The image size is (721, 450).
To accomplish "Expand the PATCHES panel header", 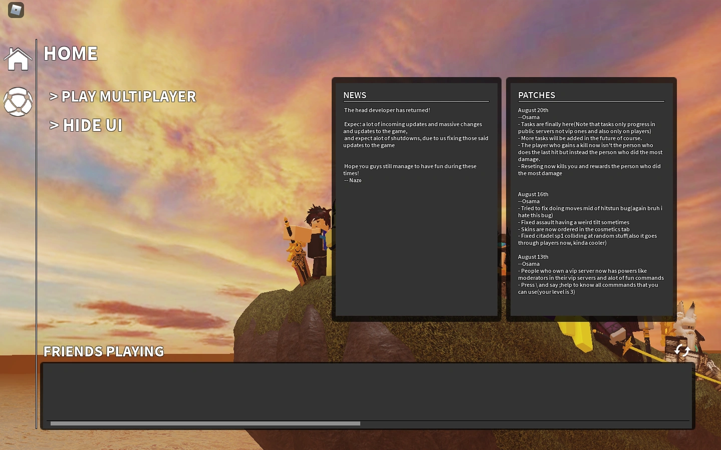I will pos(536,95).
